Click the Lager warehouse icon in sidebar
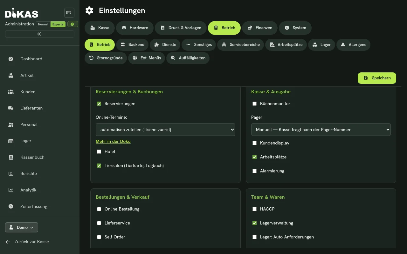Image resolution: width=407 pixels, height=254 pixels. click(x=11, y=141)
